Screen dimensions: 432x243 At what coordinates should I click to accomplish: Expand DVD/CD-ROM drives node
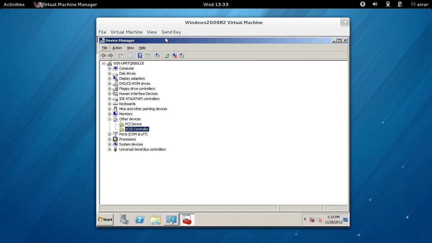pyautogui.click(x=110, y=84)
